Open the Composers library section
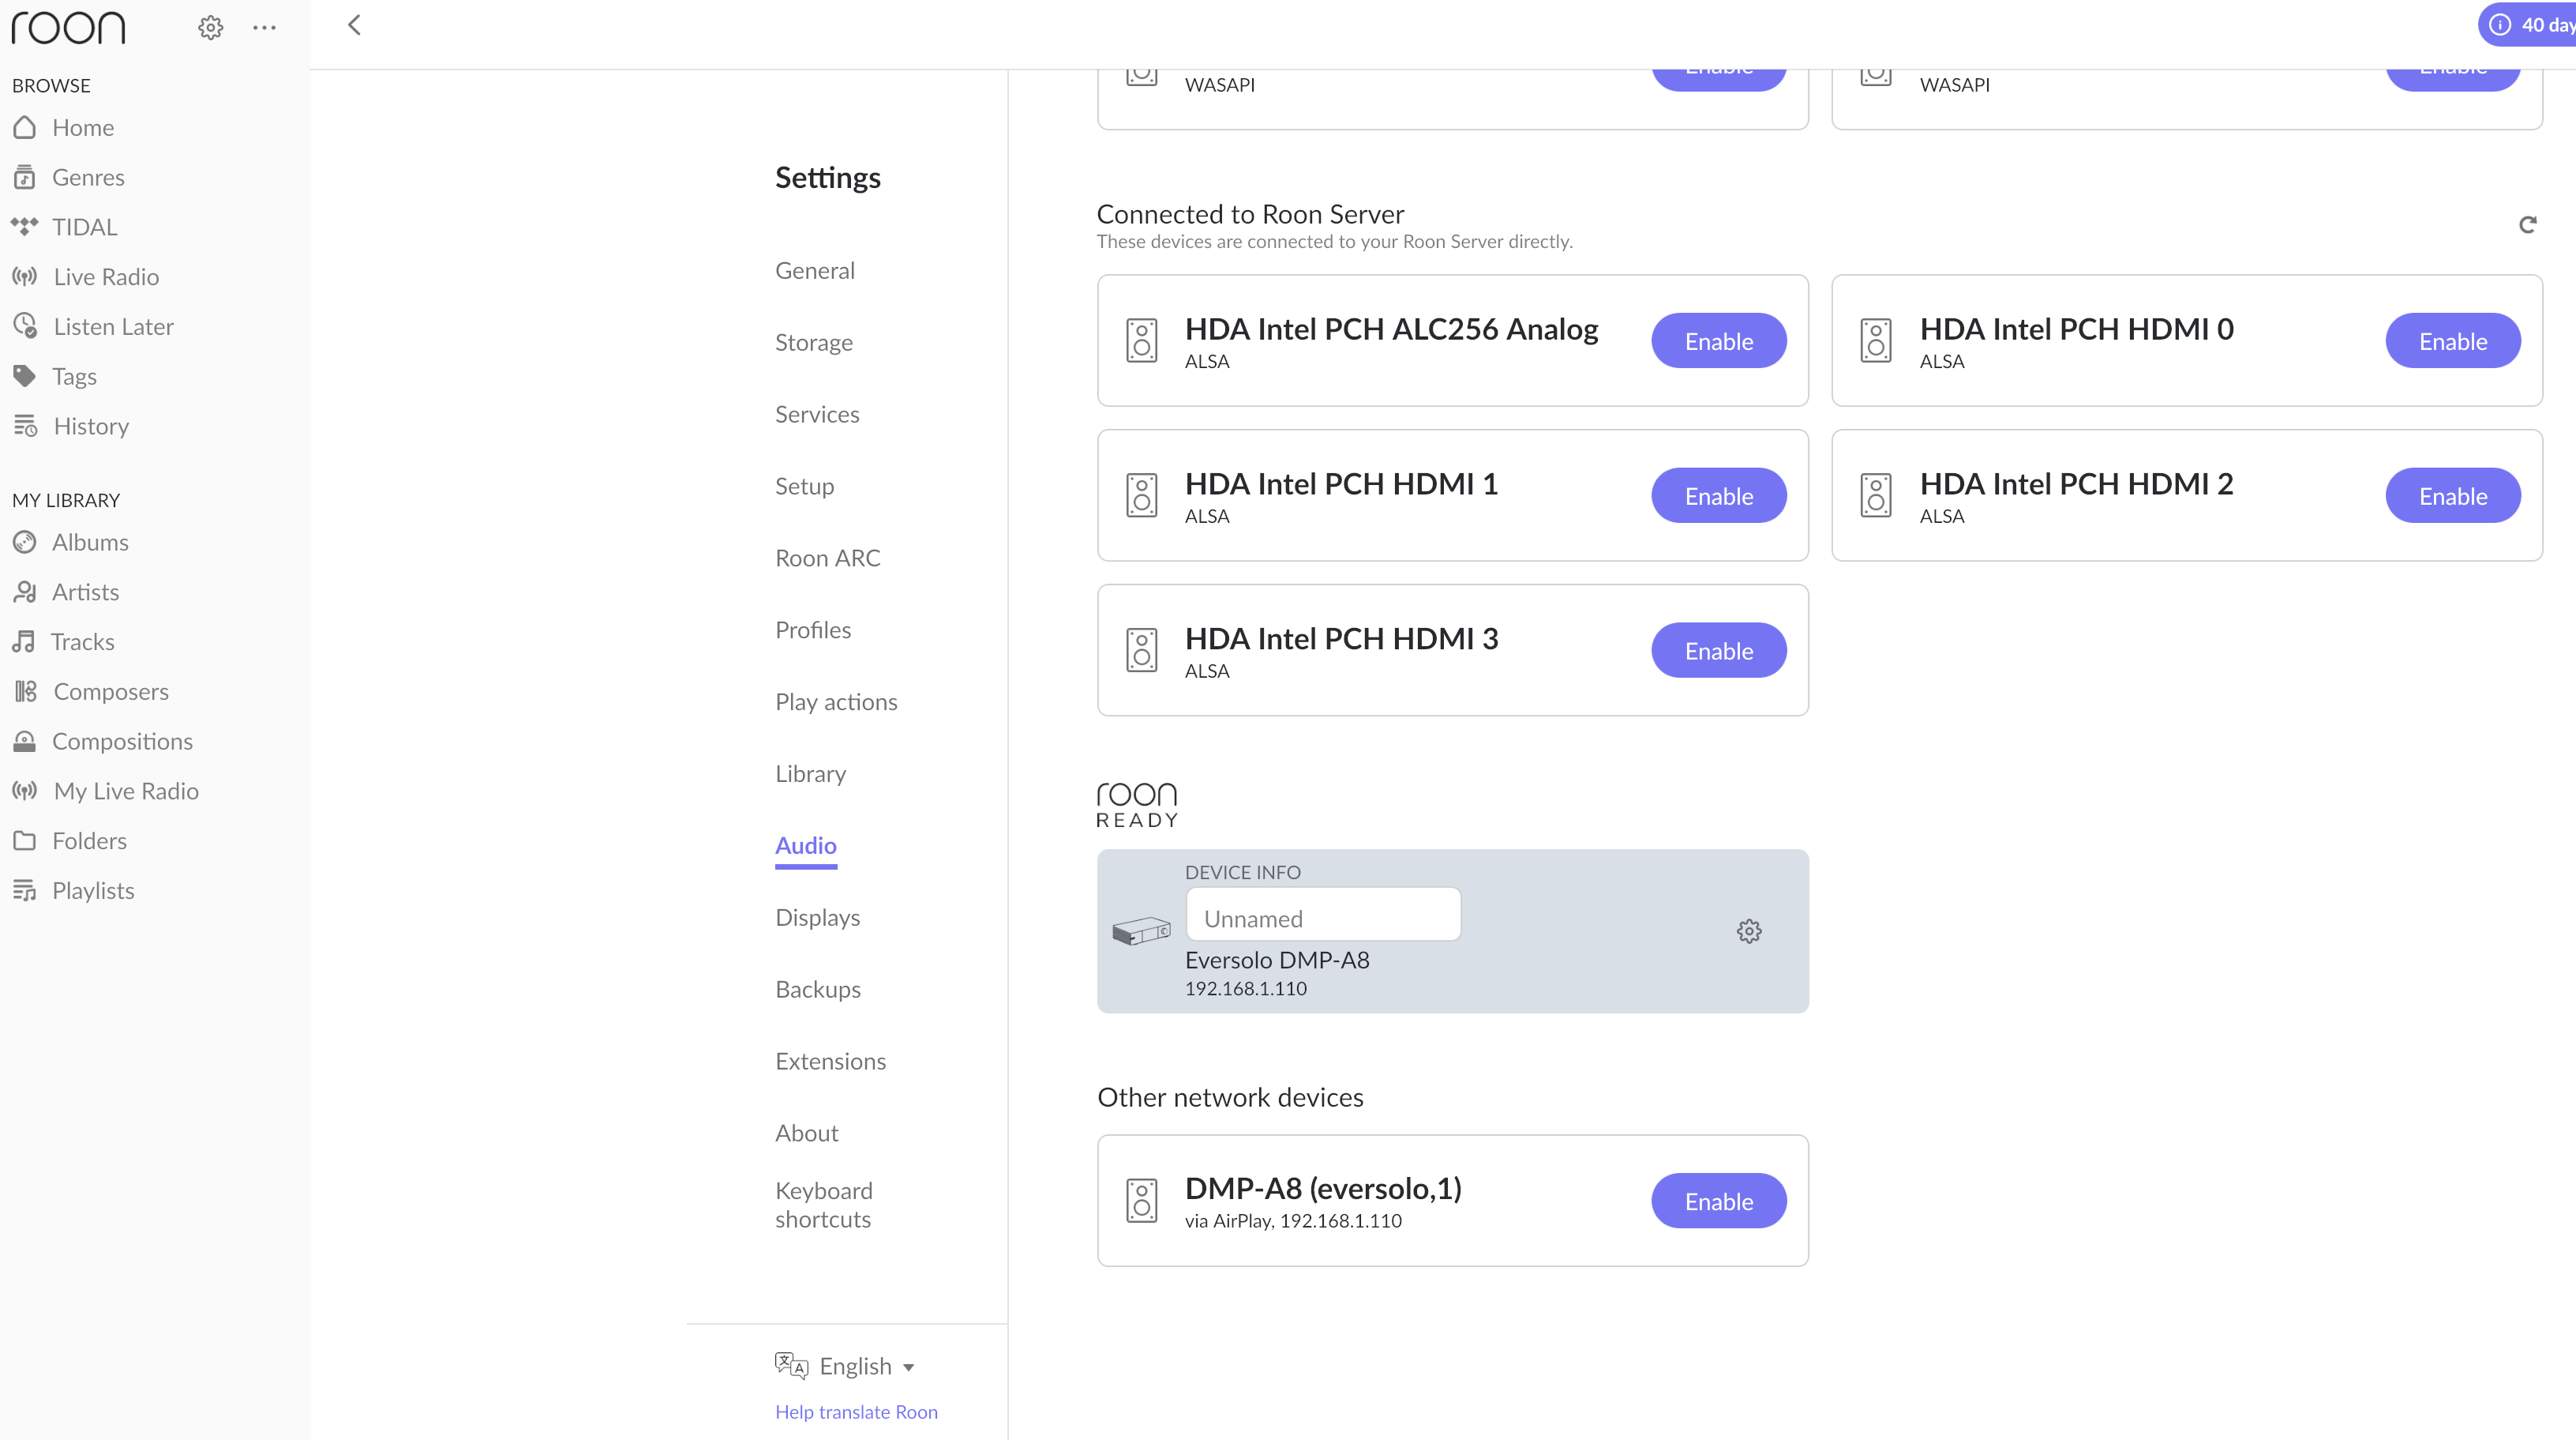 click(x=110, y=691)
